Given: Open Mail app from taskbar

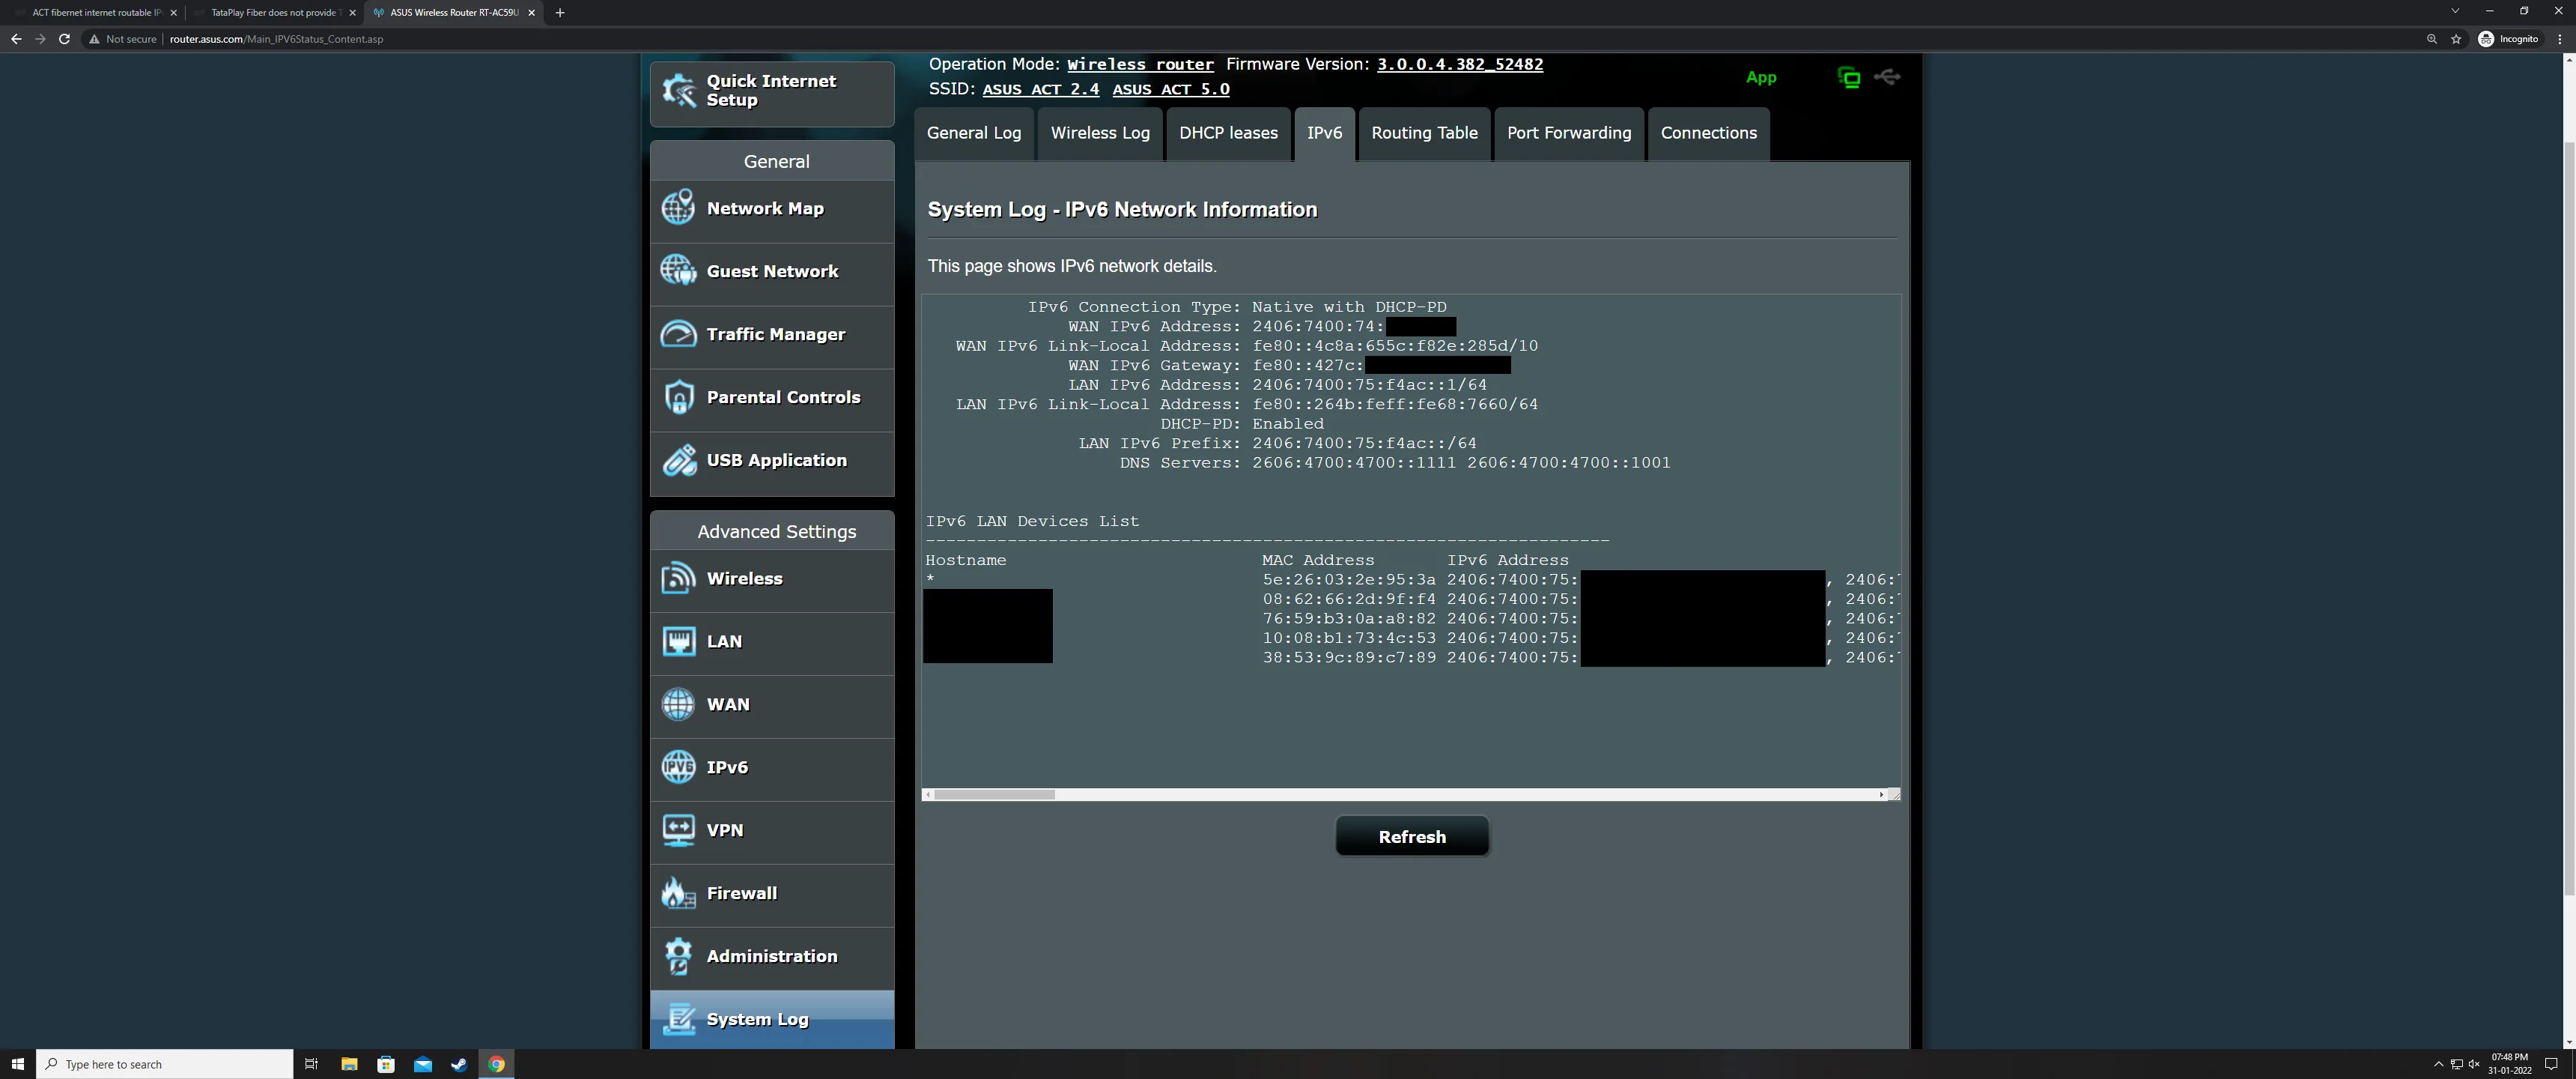Looking at the screenshot, I should [x=423, y=1064].
